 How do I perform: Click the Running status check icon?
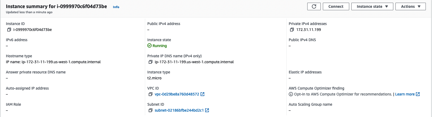click(149, 46)
